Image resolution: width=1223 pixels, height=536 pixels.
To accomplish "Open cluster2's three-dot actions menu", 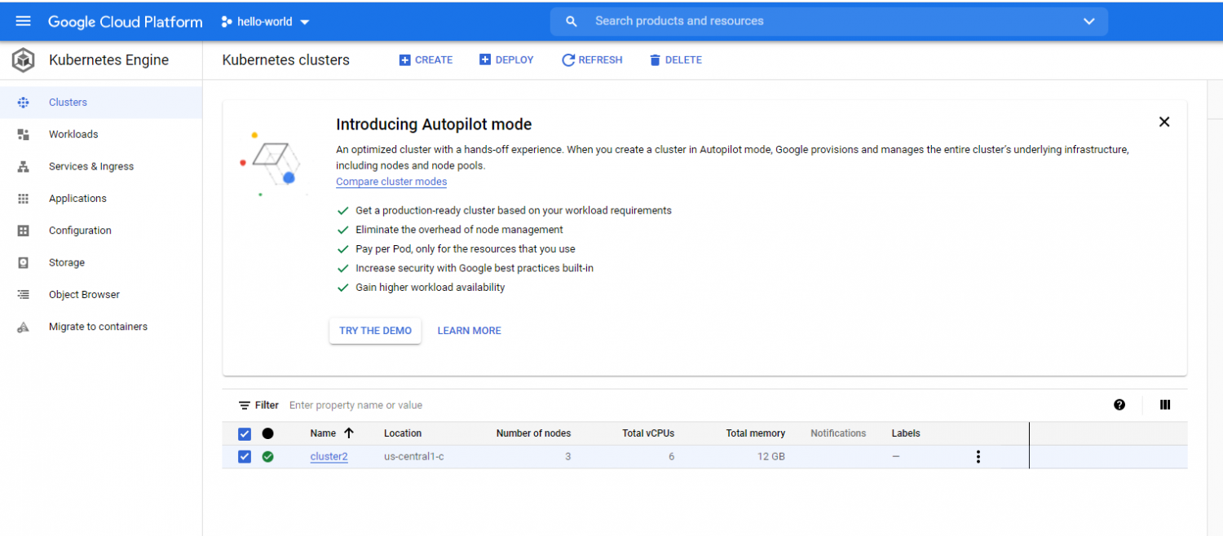I will [978, 456].
